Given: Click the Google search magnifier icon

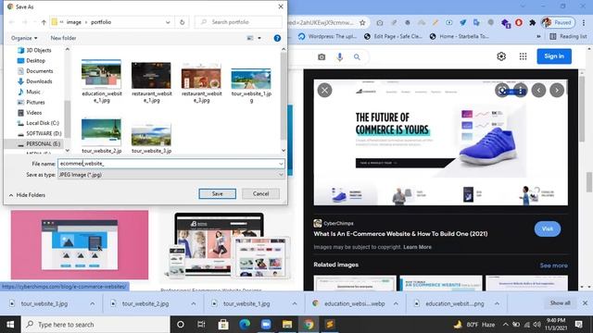Looking at the screenshot, I should (357, 57).
